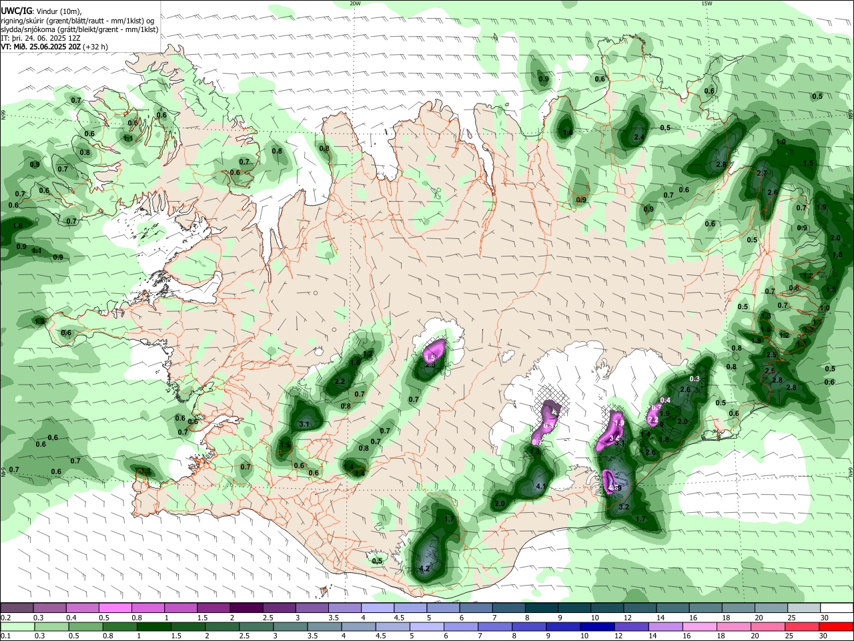Click the 20W longitude label
Image resolution: width=854 pixels, height=641 pixels.
click(355, 3)
